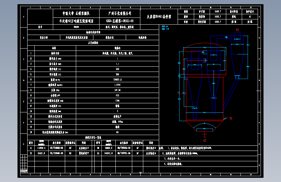Image resolution: width=281 pixels, height=182 pixels.
Task: Select the 审核 cell in the title block
Action: pos(186,22)
